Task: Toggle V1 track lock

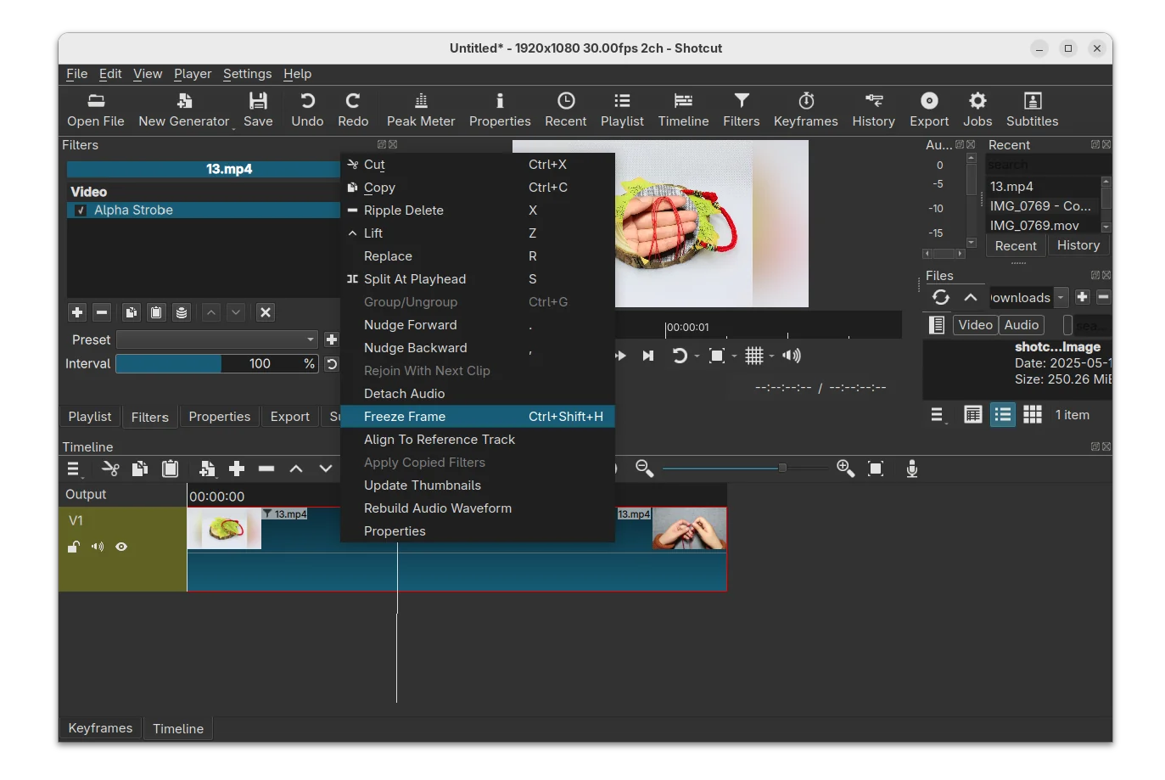Action: coord(74,547)
